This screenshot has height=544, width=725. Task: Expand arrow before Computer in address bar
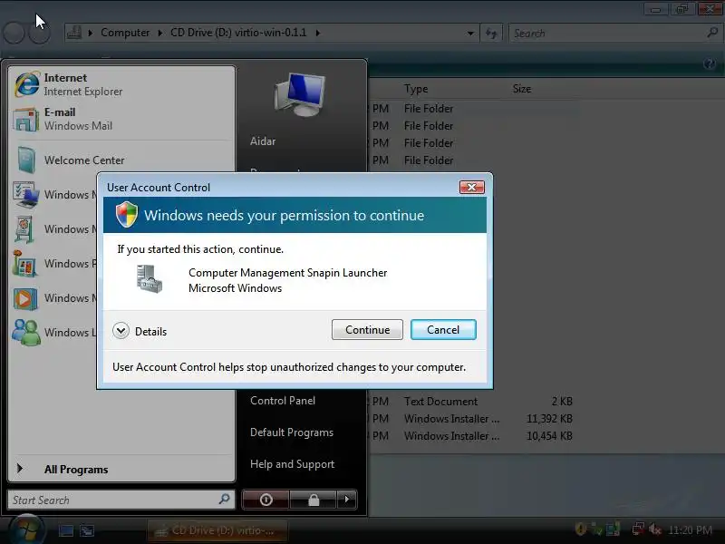pyautogui.click(x=90, y=33)
